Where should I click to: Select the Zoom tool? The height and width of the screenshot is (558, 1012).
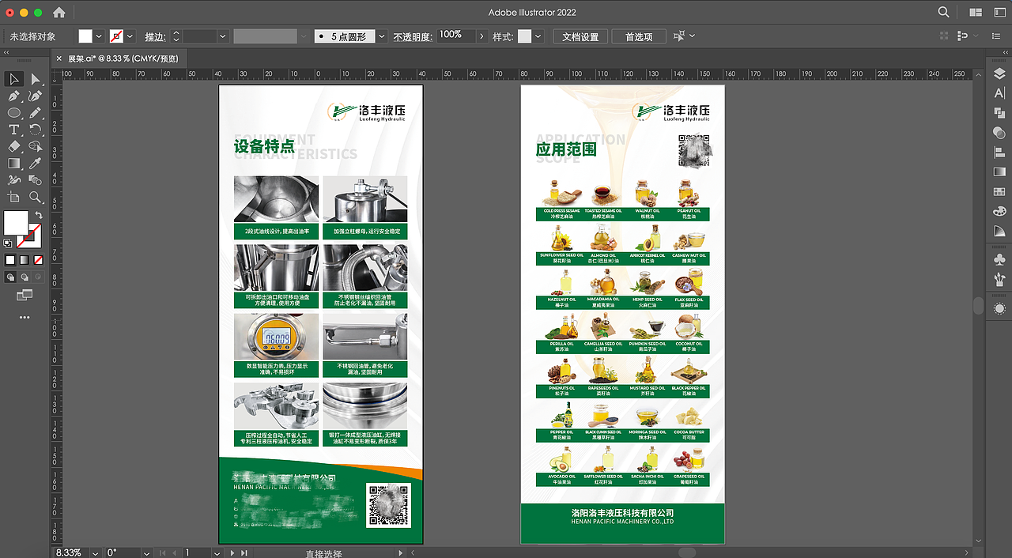[36, 197]
